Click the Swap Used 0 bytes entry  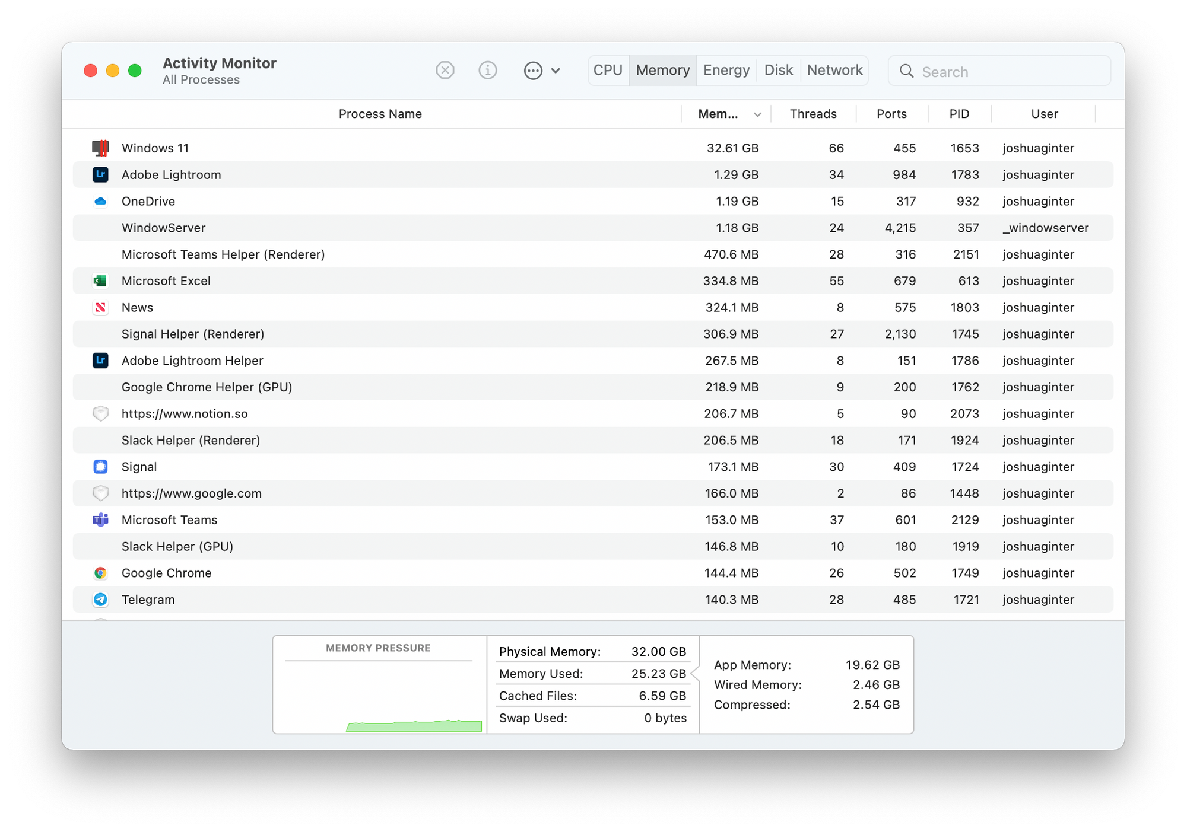pos(592,718)
